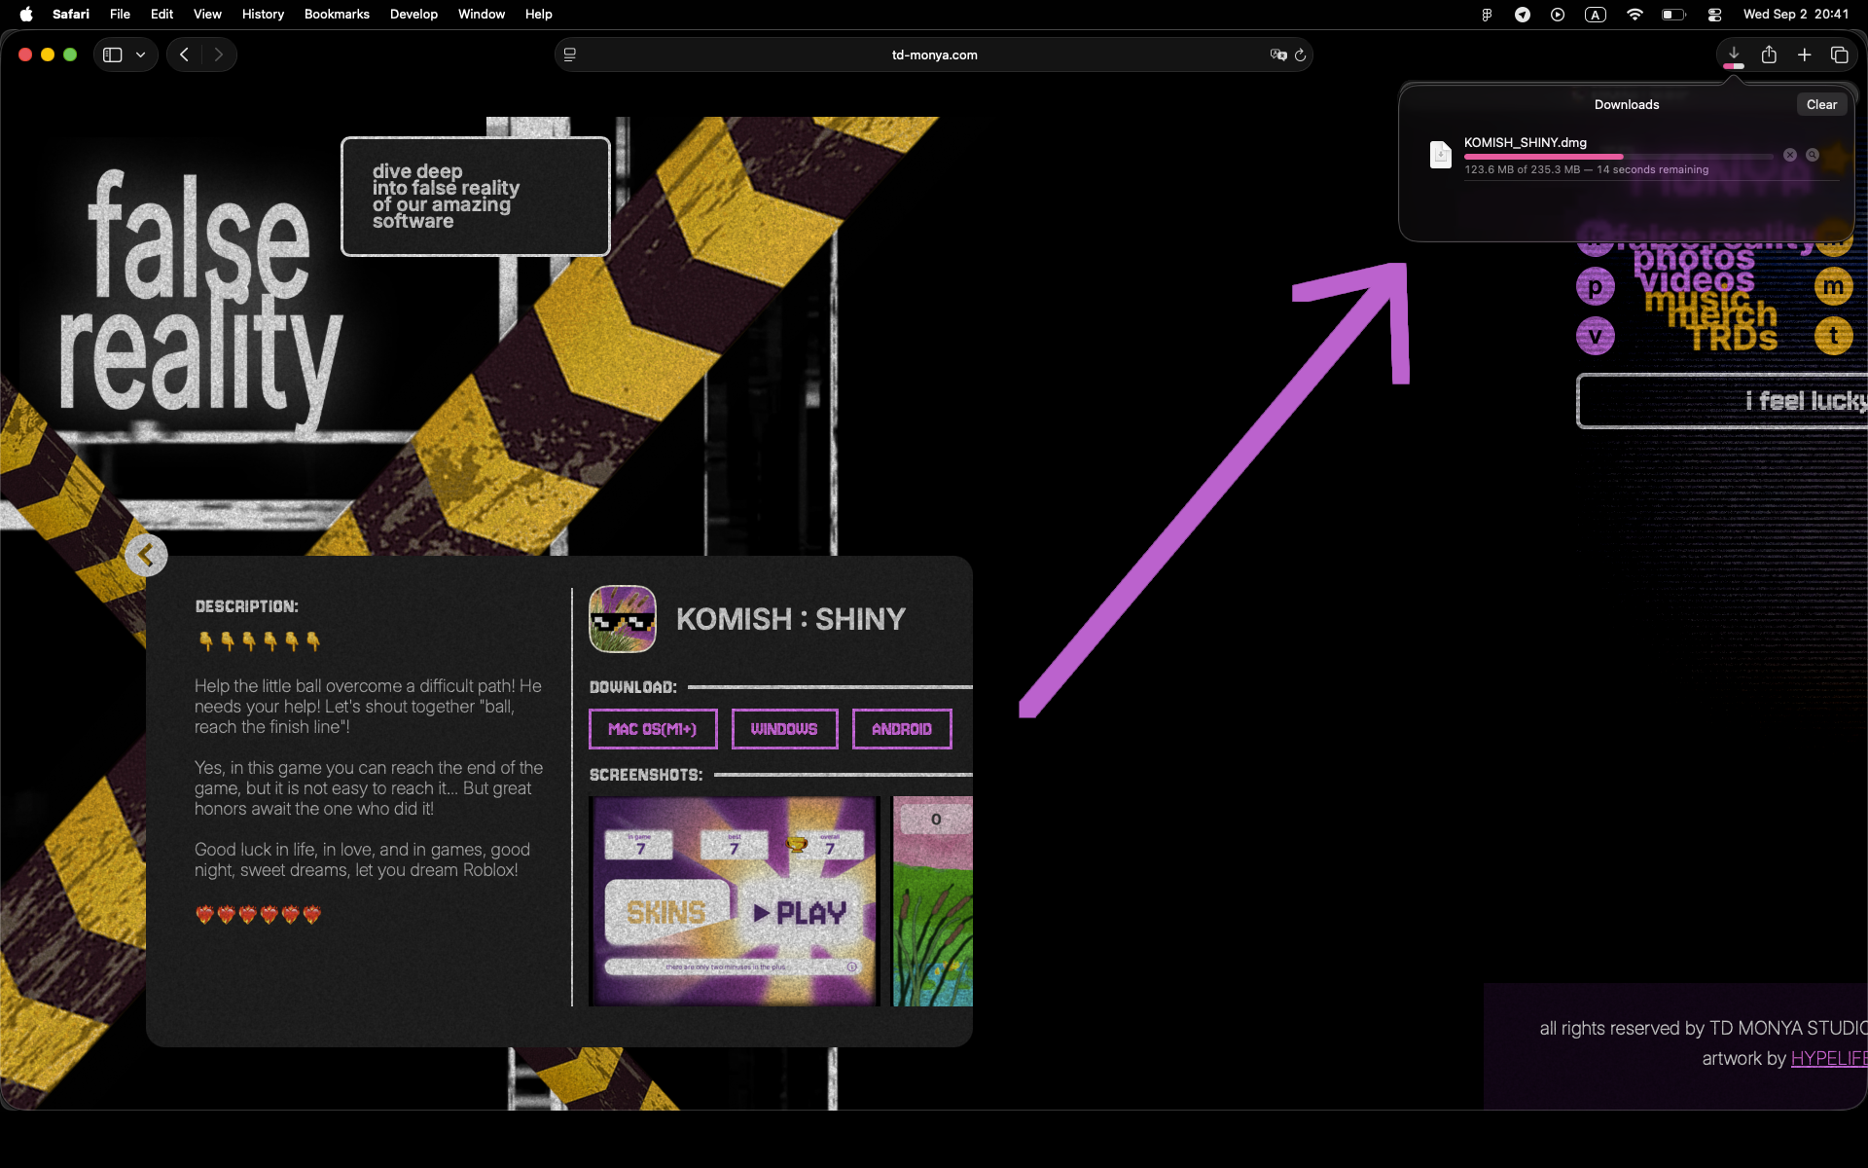Click the battery status icon
Screen dimensions: 1868x1168
[x=1673, y=14]
